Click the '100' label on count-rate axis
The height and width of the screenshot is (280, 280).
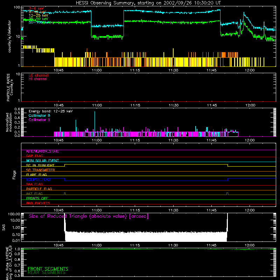[x=17, y=7]
